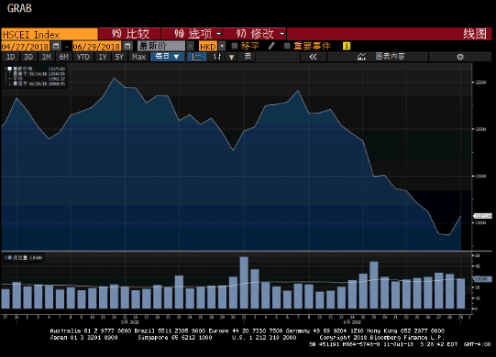Toggle the 最新价格 legend checkbox
496x357 pixels.
[x=10, y=69]
